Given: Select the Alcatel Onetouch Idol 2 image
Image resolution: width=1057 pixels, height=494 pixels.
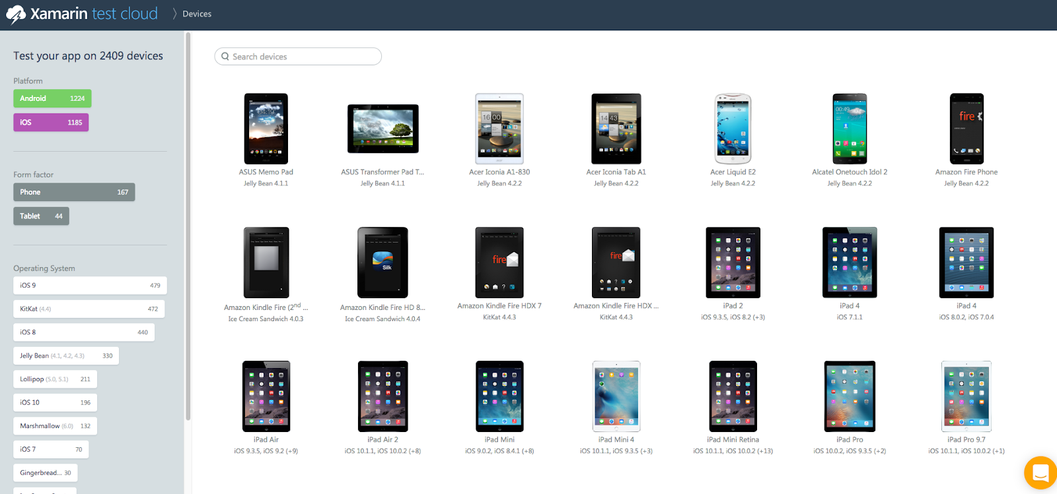Looking at the screenshot, I should click(x=850, y=129).
